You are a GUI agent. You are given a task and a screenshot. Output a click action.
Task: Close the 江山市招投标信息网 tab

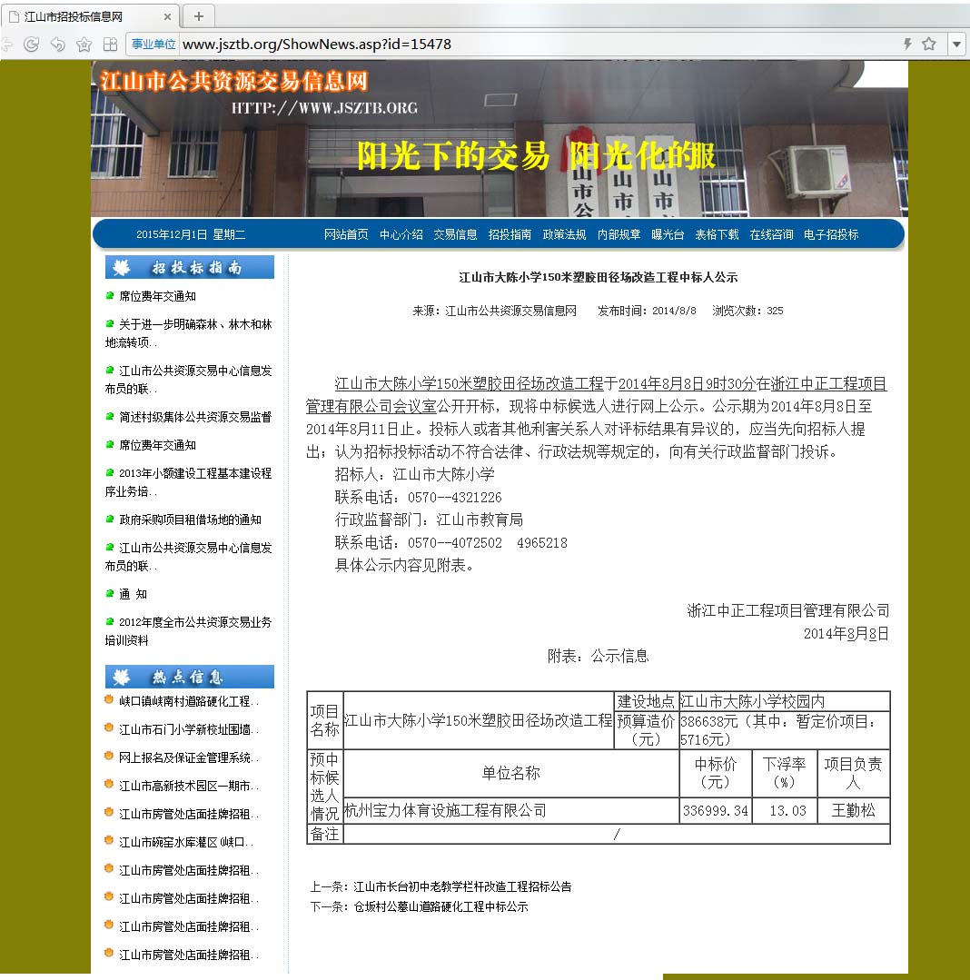tap(167, 16)
